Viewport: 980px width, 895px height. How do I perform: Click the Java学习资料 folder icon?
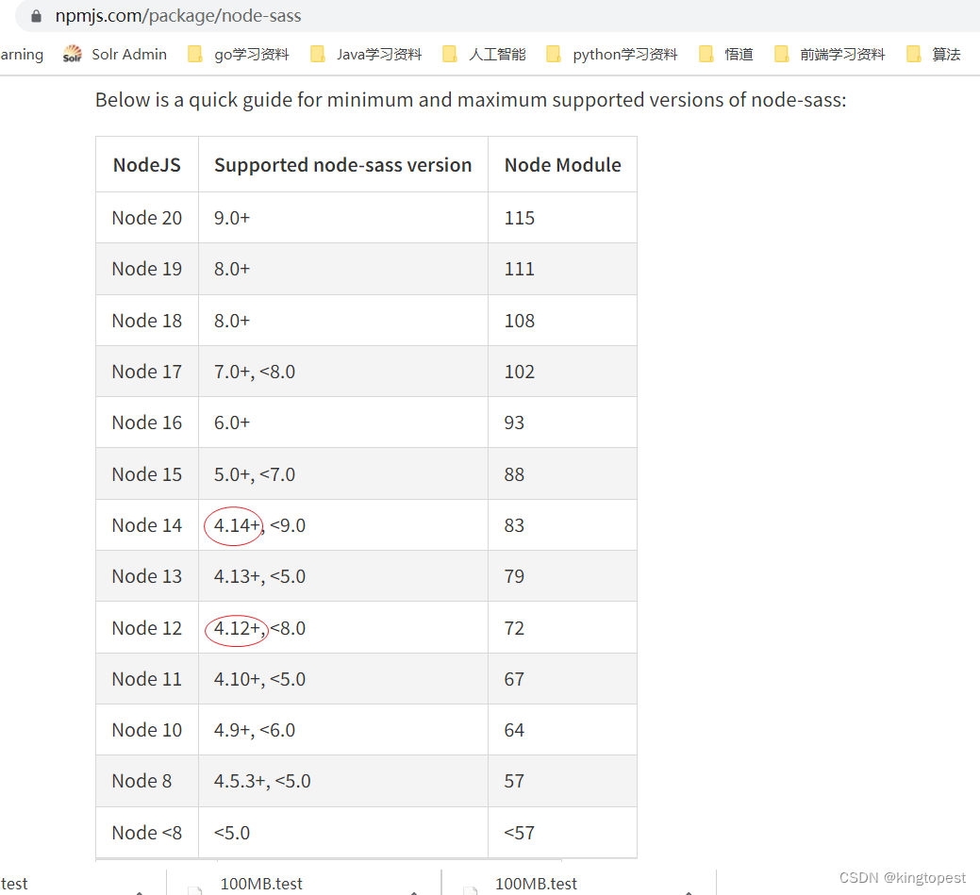pyautogui.click(x=318, y=54)
